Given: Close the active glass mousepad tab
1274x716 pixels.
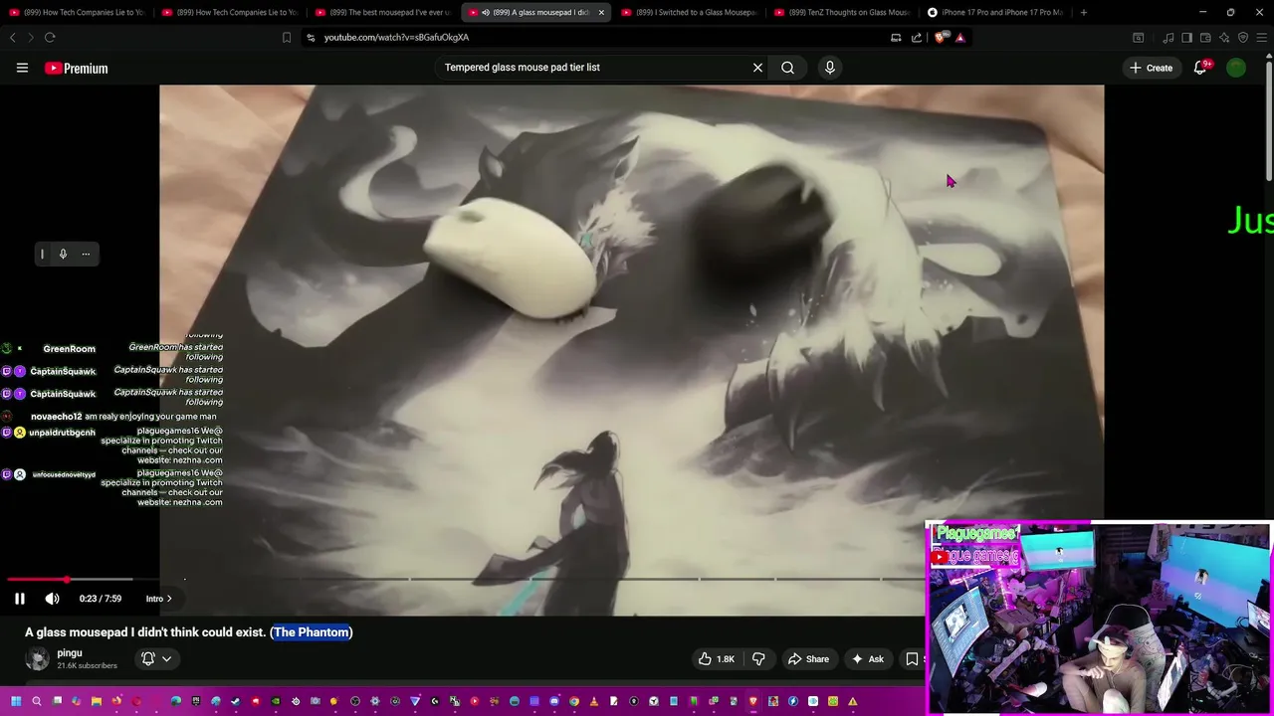Looking at the screenshot, I should click(601, 12).
